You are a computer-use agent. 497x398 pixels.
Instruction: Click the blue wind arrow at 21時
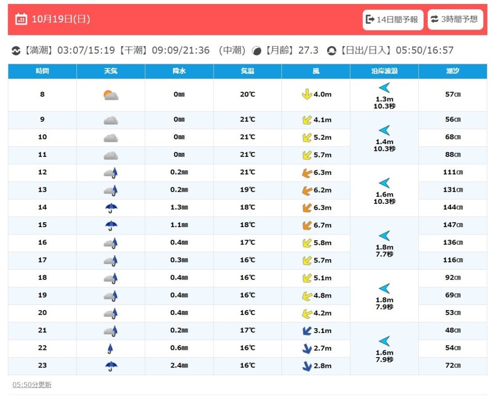coord(306,331)
